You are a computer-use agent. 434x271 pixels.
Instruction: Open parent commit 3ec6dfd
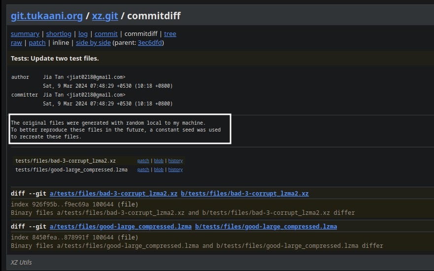click(x=150, y=43)
